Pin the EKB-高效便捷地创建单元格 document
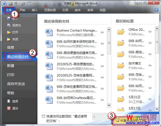This screenshot has width=161, height=126. [x=102, y=55]
